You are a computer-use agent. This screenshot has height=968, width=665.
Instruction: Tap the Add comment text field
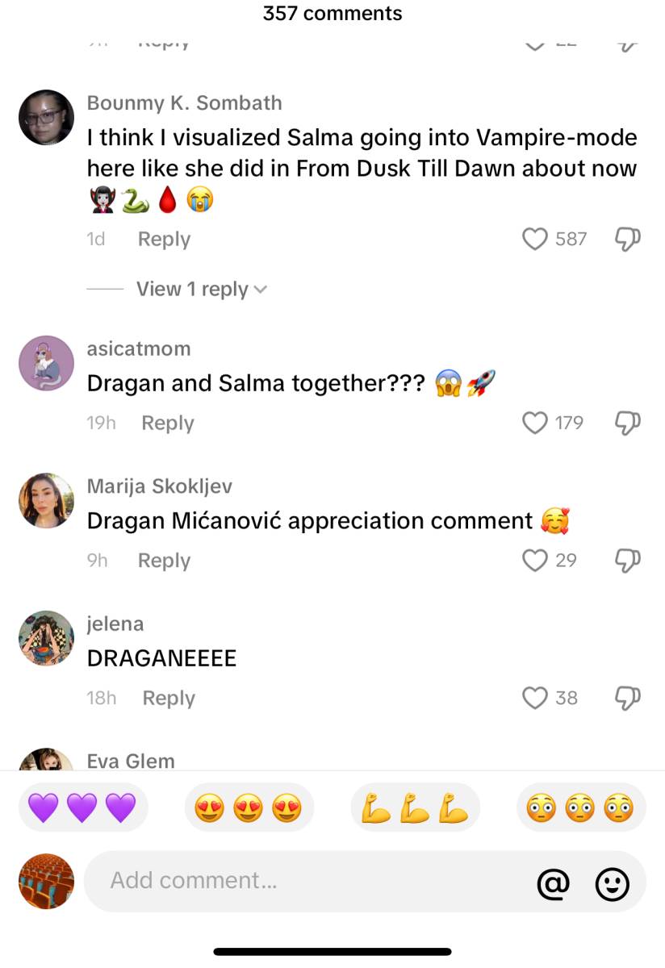tap(315, 881)
